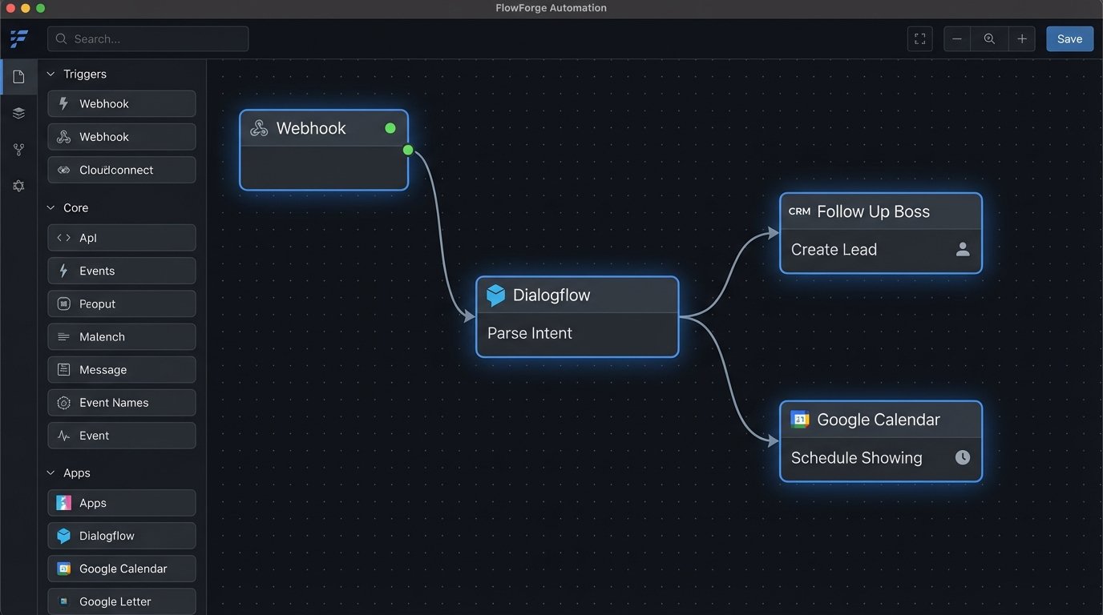Select the file page tab in left rail

coord(18,77)
